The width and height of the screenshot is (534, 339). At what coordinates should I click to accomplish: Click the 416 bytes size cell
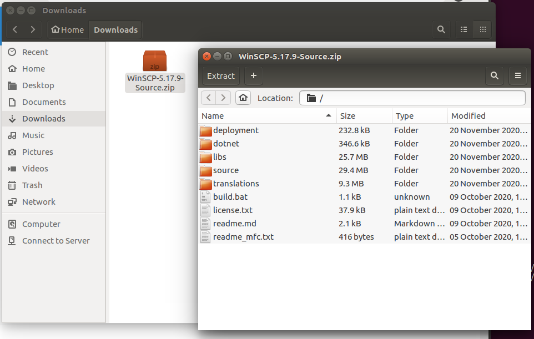click(x=356, y=236)
